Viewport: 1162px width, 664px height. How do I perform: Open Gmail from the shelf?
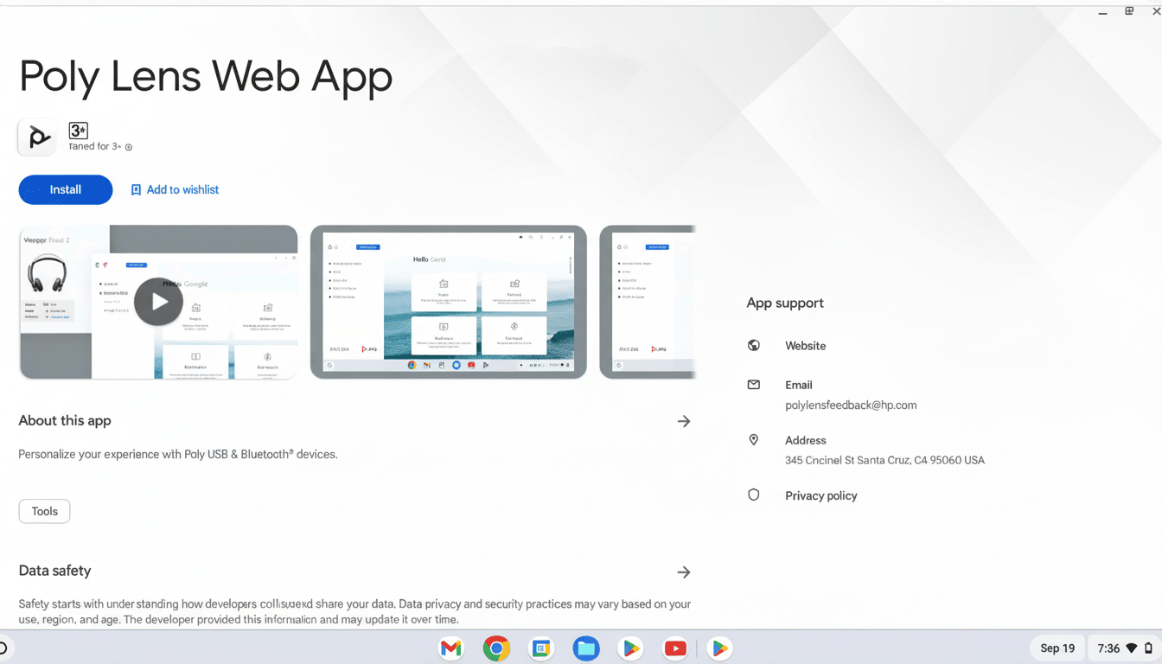(450, 648)
